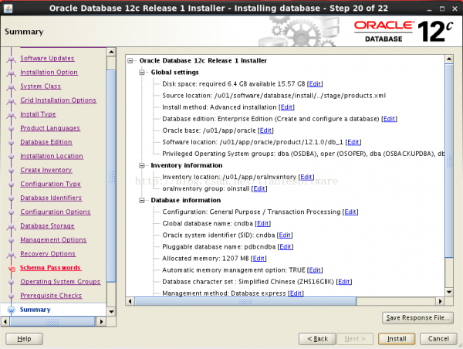Edit the Management method Database express
The image size is (463, 349).
tap(296, 293)
